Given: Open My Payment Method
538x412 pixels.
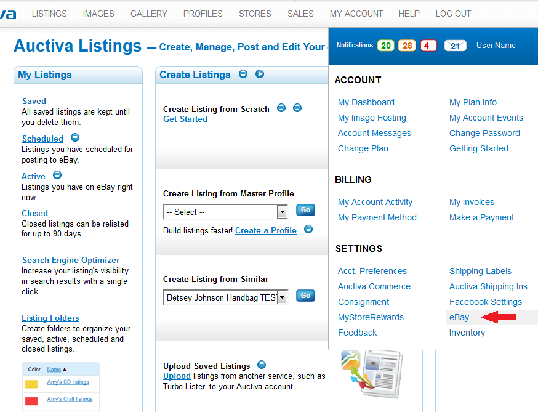Looking at the screenshot, I should [377, 217].
